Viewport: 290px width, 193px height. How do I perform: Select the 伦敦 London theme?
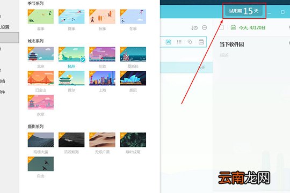(102, 54)
